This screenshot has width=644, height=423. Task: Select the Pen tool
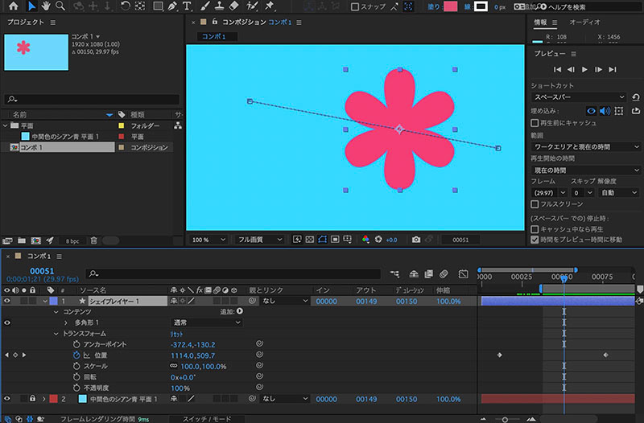coord(172,6)
